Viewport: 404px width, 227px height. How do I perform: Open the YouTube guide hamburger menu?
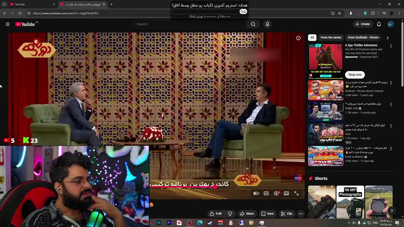pos(8,24)
